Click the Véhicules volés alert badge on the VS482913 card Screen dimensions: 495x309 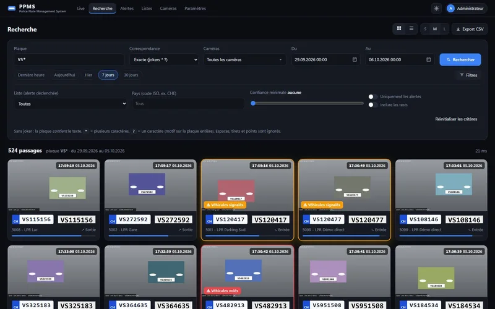tap(222, 290)
